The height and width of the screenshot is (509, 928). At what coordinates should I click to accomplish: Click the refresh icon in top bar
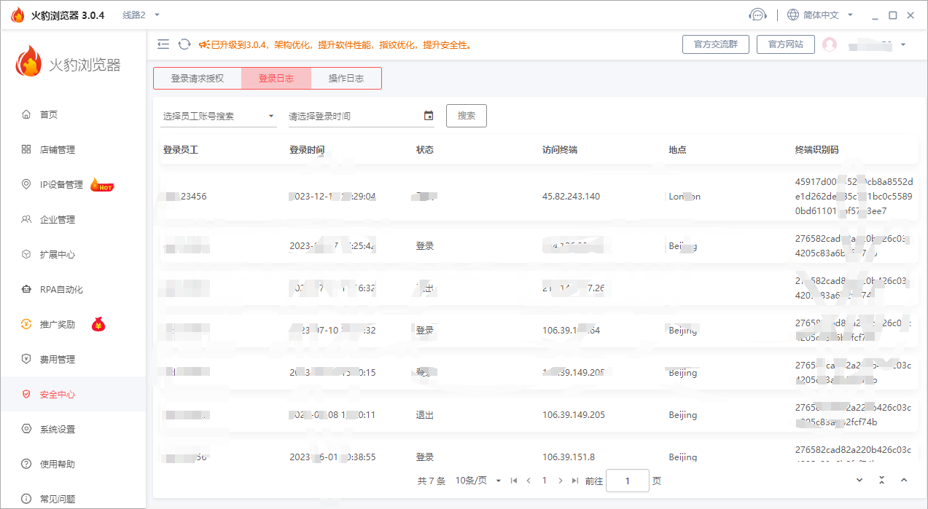click(184, 44)
